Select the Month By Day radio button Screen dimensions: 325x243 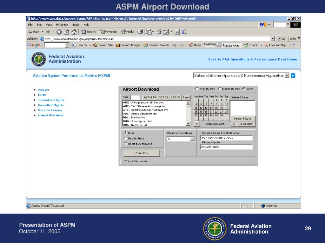pyautogui.click(x=220, y=89)
